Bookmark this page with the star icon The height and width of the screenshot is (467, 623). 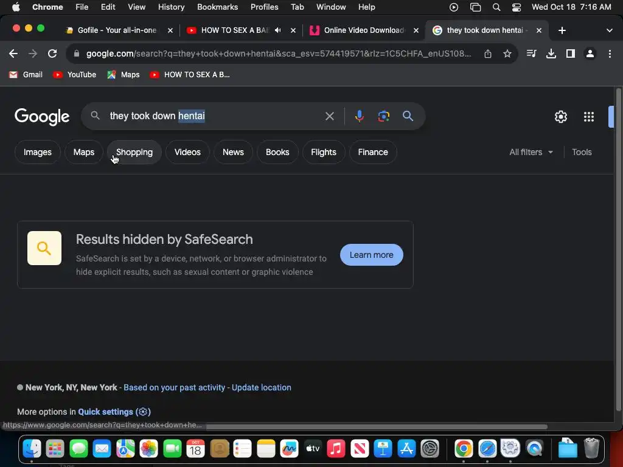click(x=507, y=54)
